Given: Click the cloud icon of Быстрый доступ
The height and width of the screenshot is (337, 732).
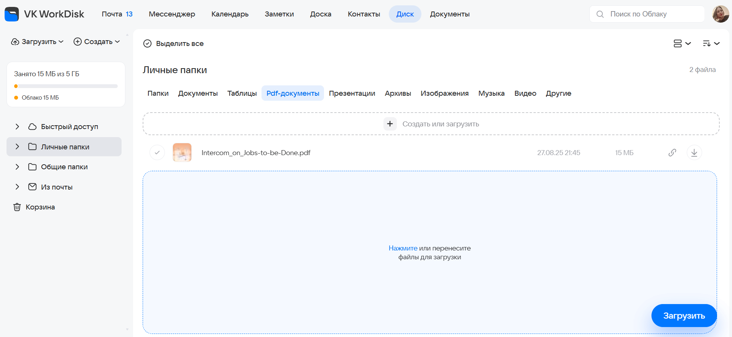Looking at the screenshot, I should pyautogui.click(x=33, y=127).
